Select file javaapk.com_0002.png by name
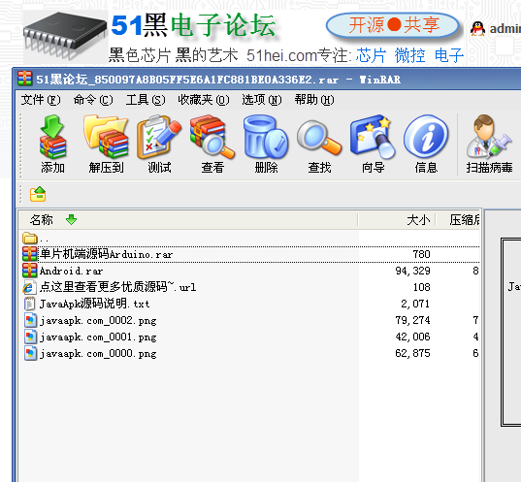This screenshot has width=521, height=482. point(98,321)
